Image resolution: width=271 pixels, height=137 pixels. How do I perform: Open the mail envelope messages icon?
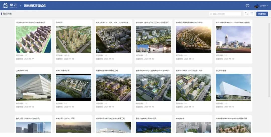click(247, 6)
